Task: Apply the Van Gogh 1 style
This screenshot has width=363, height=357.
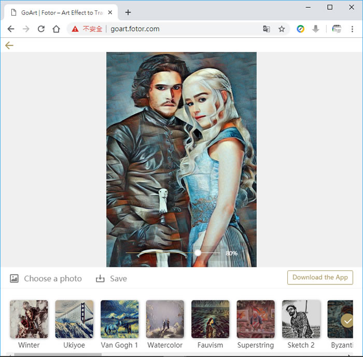Action: click(120, 319)
